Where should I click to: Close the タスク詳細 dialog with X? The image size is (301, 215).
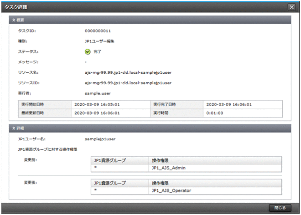[x=291, y=7]
